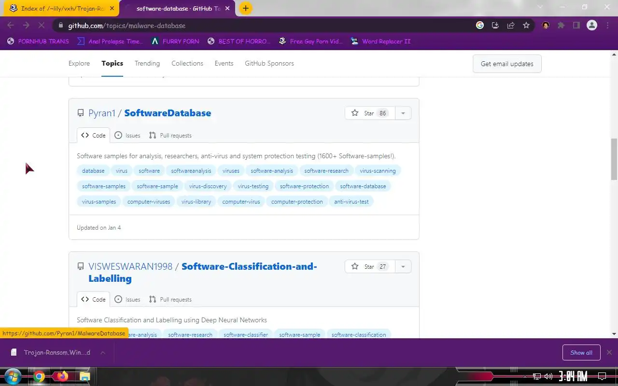Open GitHub Sponsors navigation item
Image resolution: width=618 pixels, height=386 pixels.
[x=269, y=63]
